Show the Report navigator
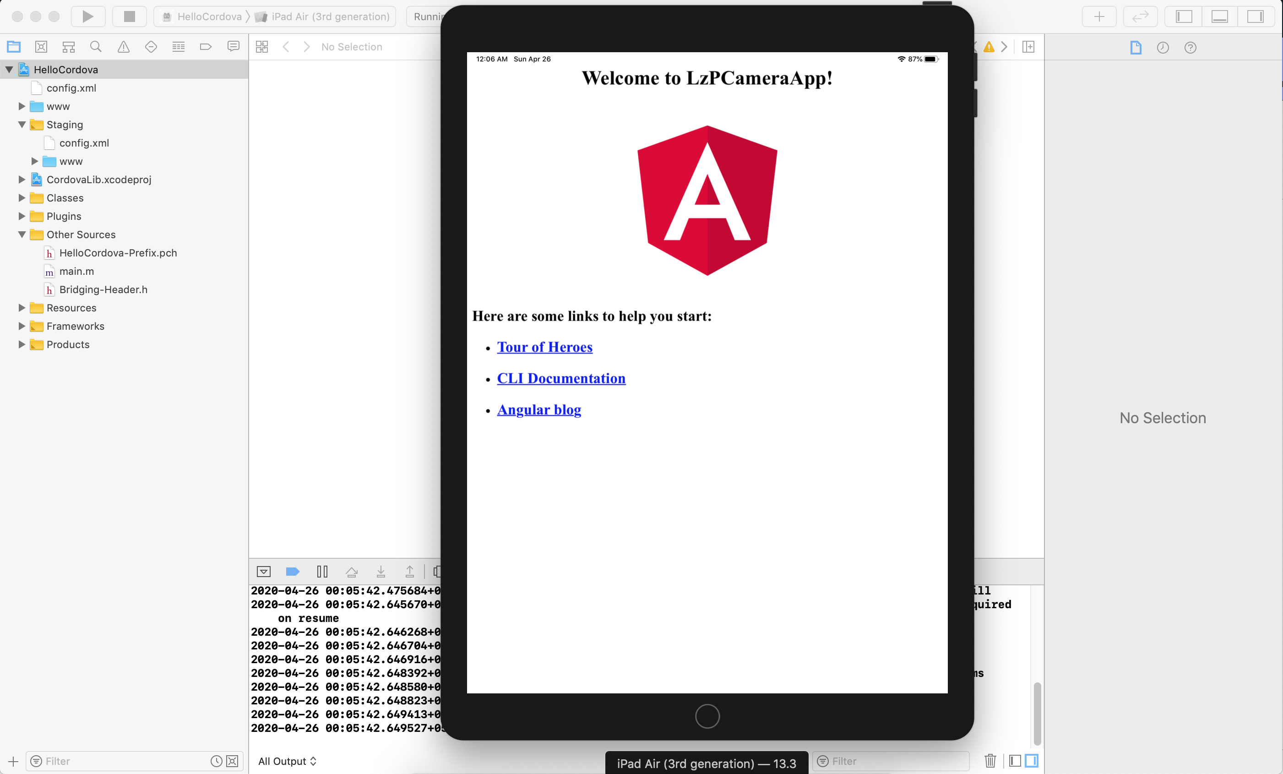 click(233, 47)
